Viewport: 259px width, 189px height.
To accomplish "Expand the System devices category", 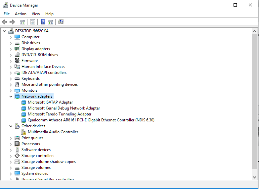I will point(11,174).
